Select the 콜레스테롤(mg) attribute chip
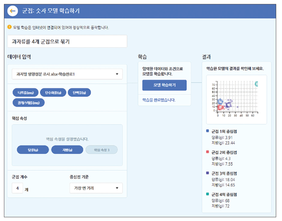 pos(29,103)
